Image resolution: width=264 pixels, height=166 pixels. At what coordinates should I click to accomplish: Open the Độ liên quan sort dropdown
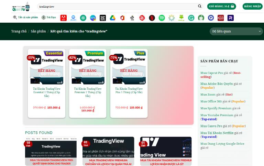pyautogui.click(x=236, y=31)
